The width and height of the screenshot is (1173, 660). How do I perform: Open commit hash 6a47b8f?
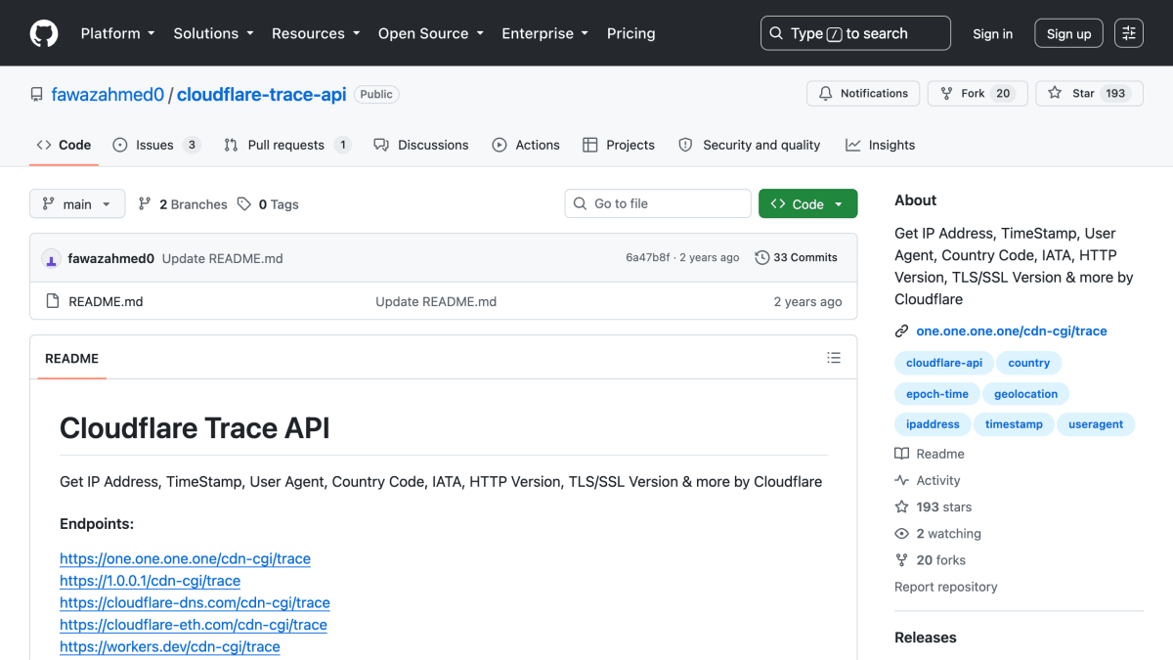[x=648, y=258]
